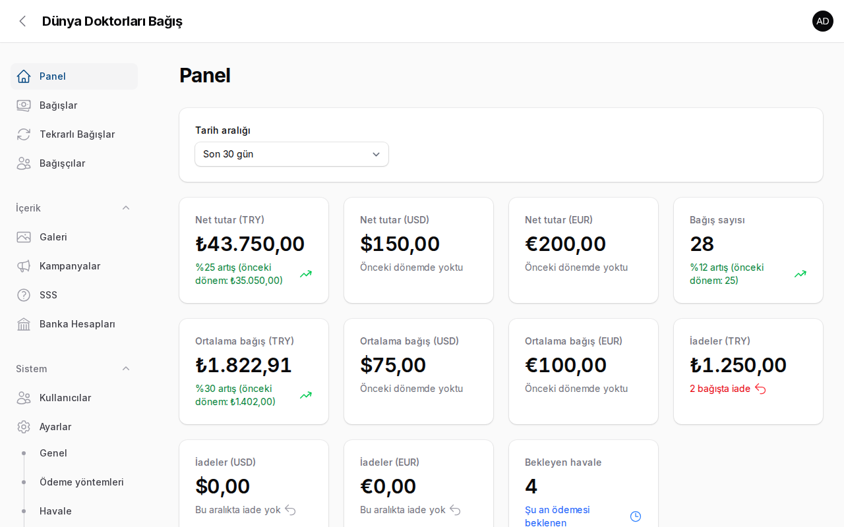This screenshot has height=527, width=844.
Task: Click the Kampanyalar megaphone icon
Action: (x=24, y=266)
